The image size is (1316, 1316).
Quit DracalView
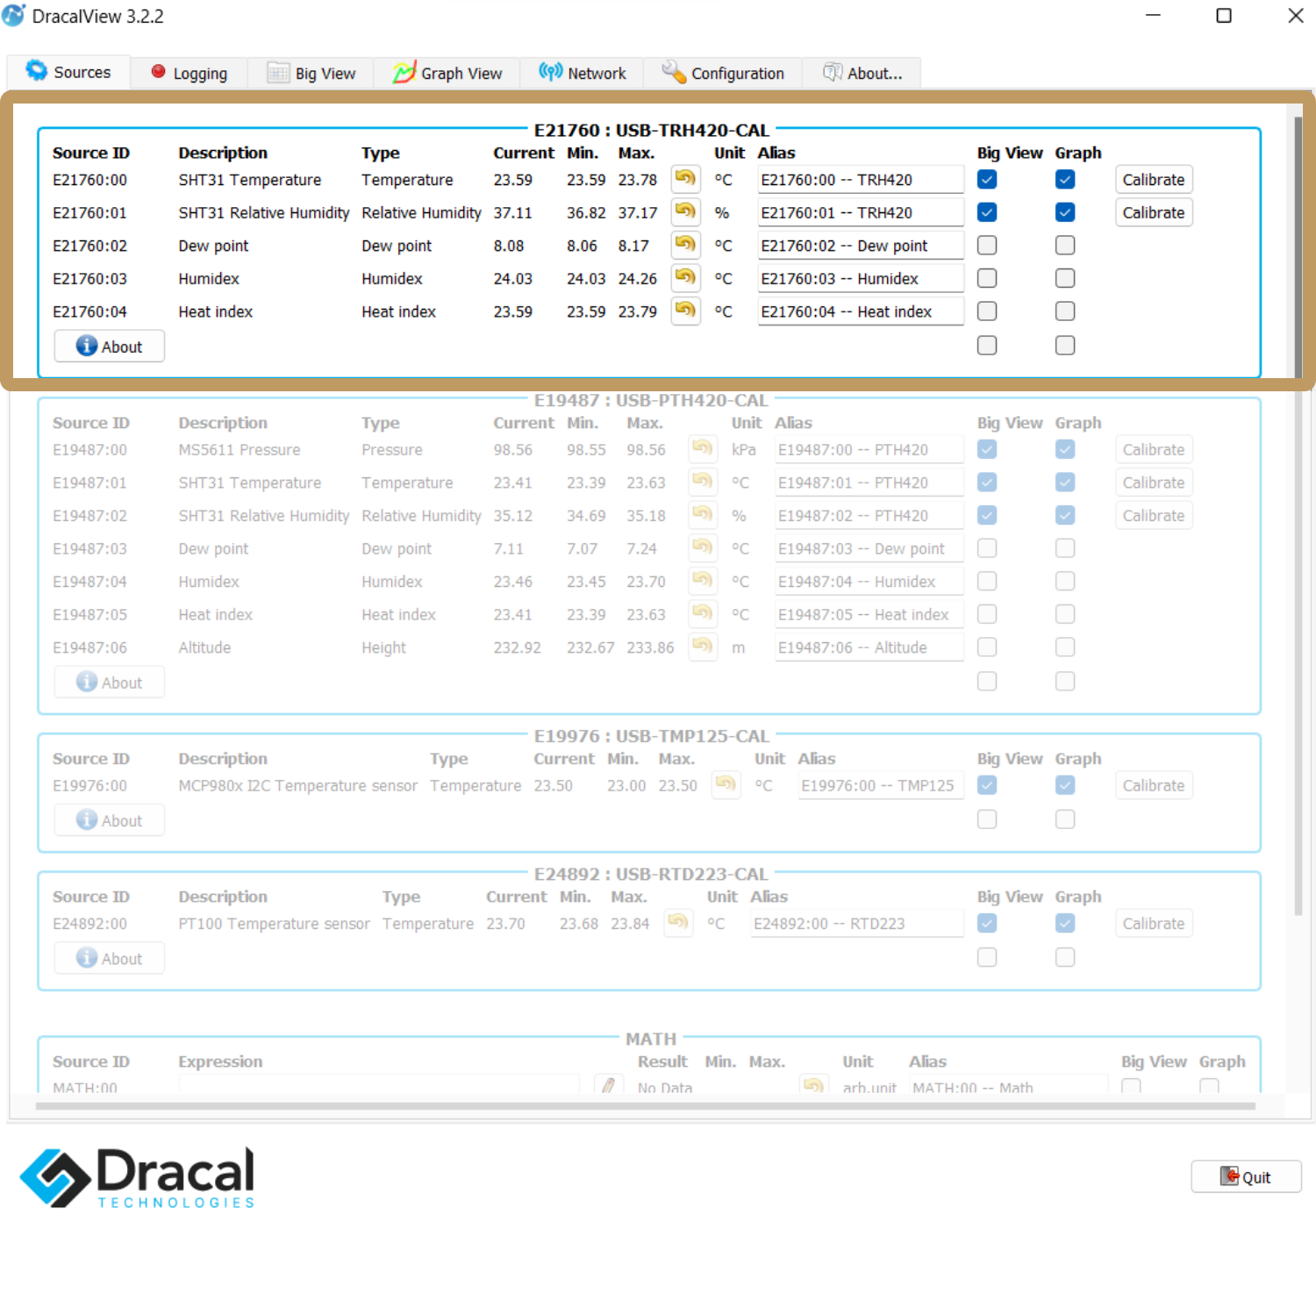[x=1246, y=1177]
